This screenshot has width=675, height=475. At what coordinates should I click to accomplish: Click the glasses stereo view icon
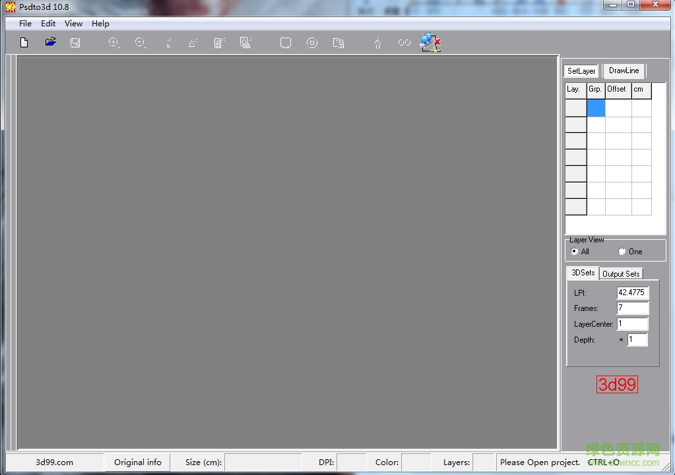(404, 43)
